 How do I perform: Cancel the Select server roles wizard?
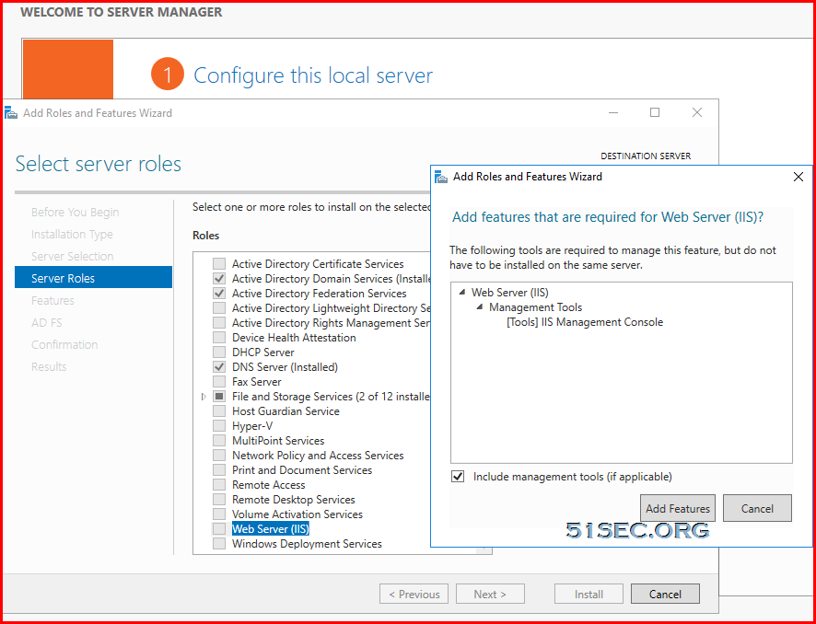665,594
